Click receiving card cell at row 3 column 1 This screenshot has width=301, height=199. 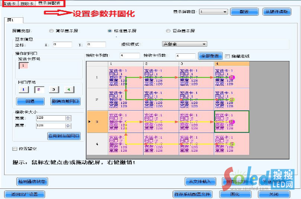(x=126, y=122)
